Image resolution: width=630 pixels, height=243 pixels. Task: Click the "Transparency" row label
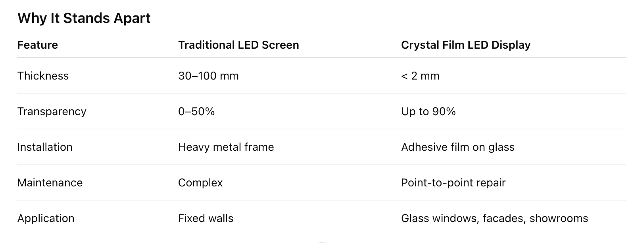click(x=52, y=112)
